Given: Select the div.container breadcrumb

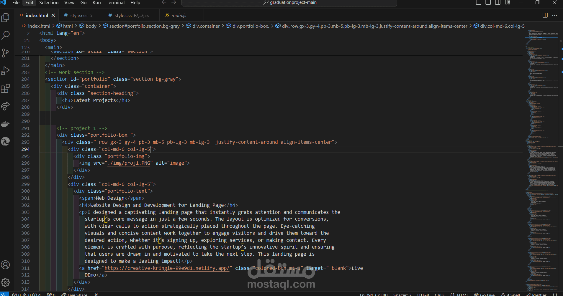Looking at the screenshot, I should click(203, 26).
